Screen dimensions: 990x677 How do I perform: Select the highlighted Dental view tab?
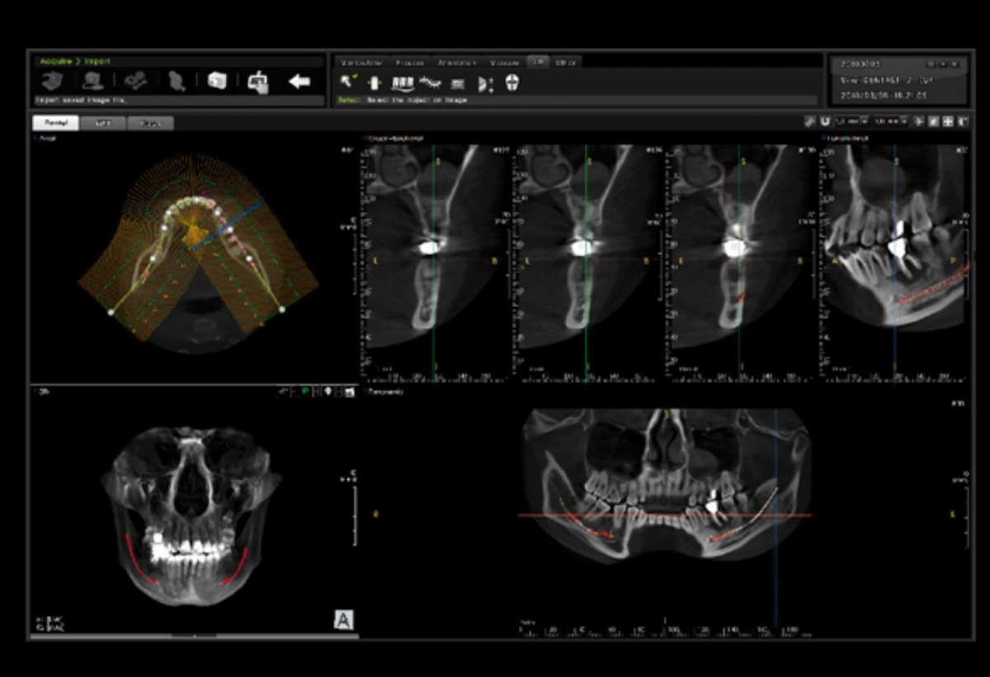55,123
